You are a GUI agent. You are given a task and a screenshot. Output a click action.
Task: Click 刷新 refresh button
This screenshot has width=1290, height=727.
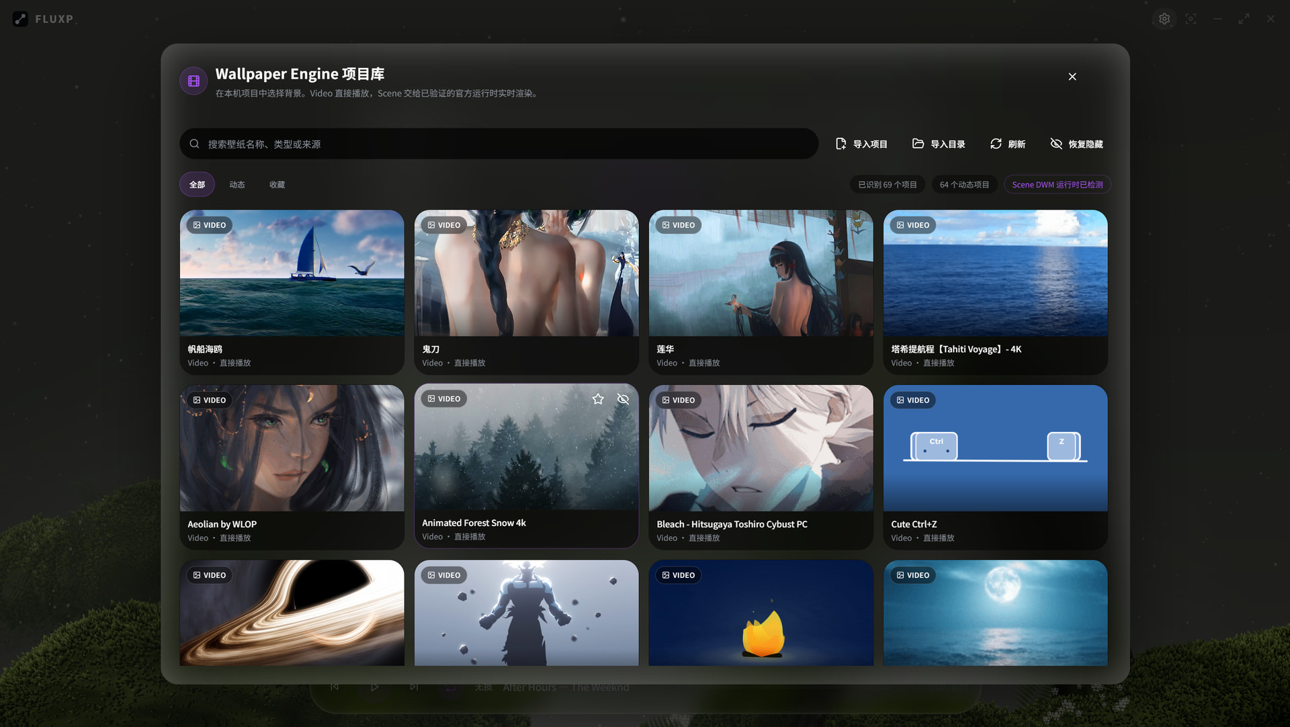tap(1007, 144)
